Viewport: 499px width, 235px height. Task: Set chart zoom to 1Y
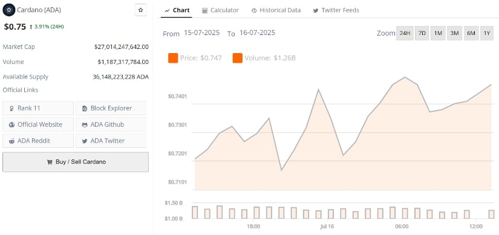[487, 33]
